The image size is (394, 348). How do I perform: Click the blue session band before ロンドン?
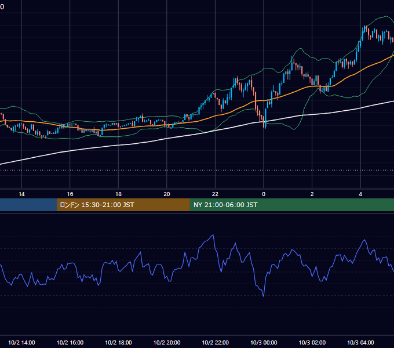(28, 205)
